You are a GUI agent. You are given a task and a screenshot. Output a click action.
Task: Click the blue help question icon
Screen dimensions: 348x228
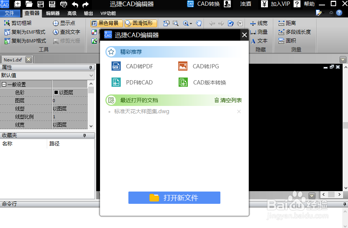click(339, 13)
